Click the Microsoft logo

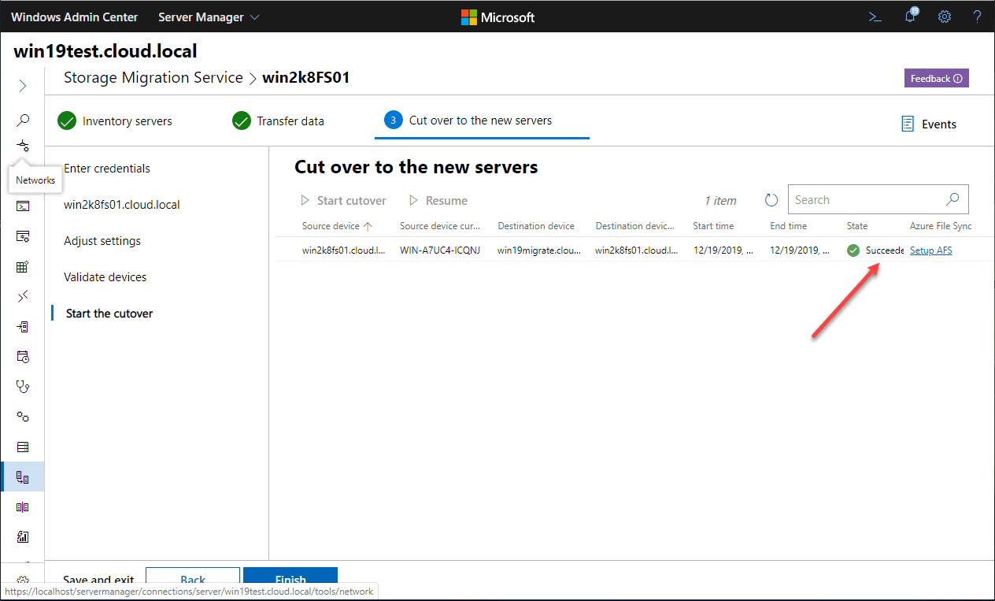click(497, 17)
